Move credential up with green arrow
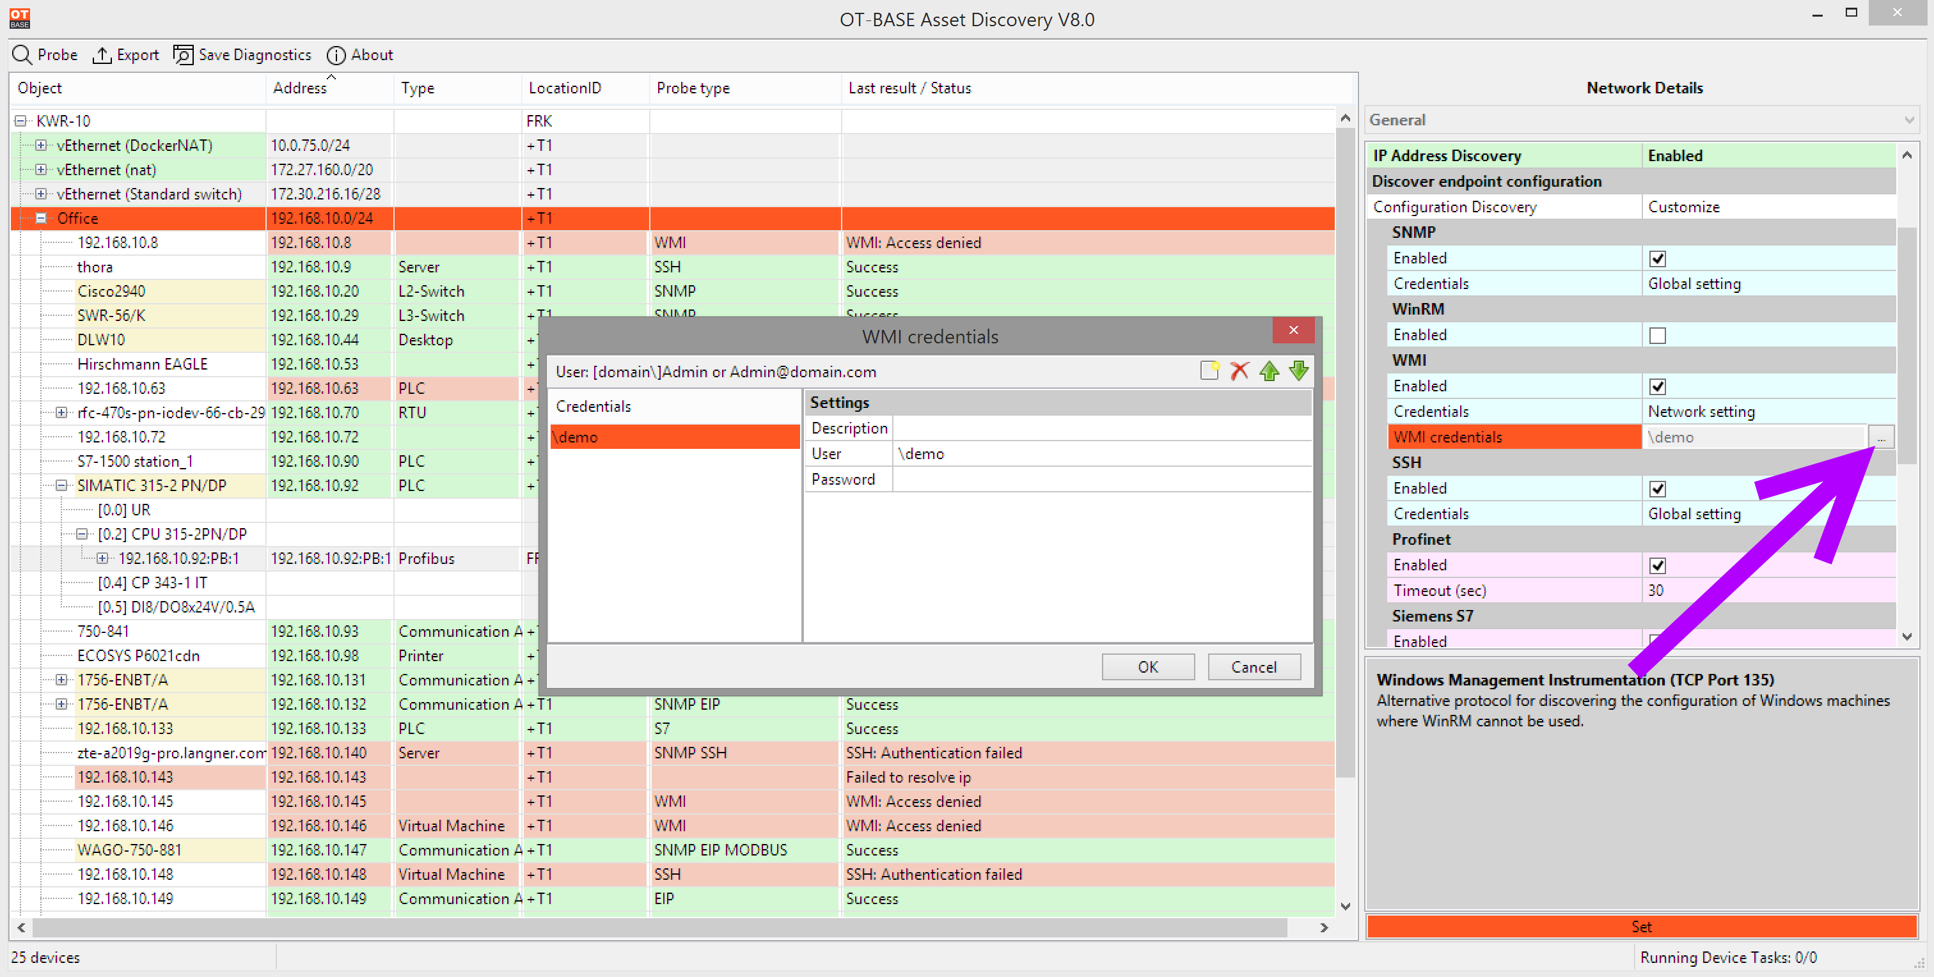1934x977 pixels. coord(1270,371)
